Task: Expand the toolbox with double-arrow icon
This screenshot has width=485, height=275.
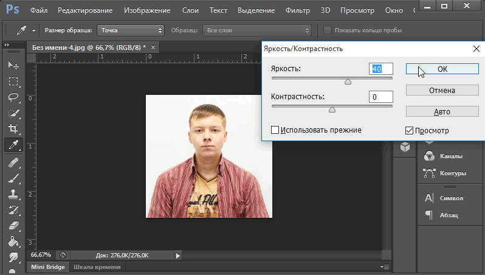Action: coord(7,45)
